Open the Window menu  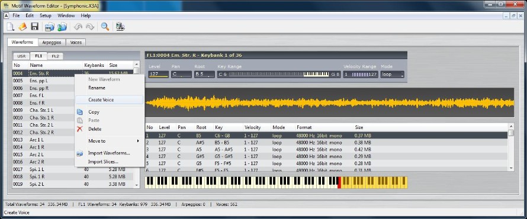[66, 16]
